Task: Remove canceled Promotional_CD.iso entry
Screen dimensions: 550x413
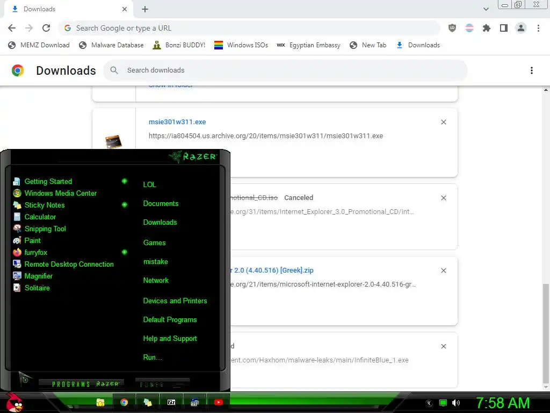Action: tap(443, 198)
